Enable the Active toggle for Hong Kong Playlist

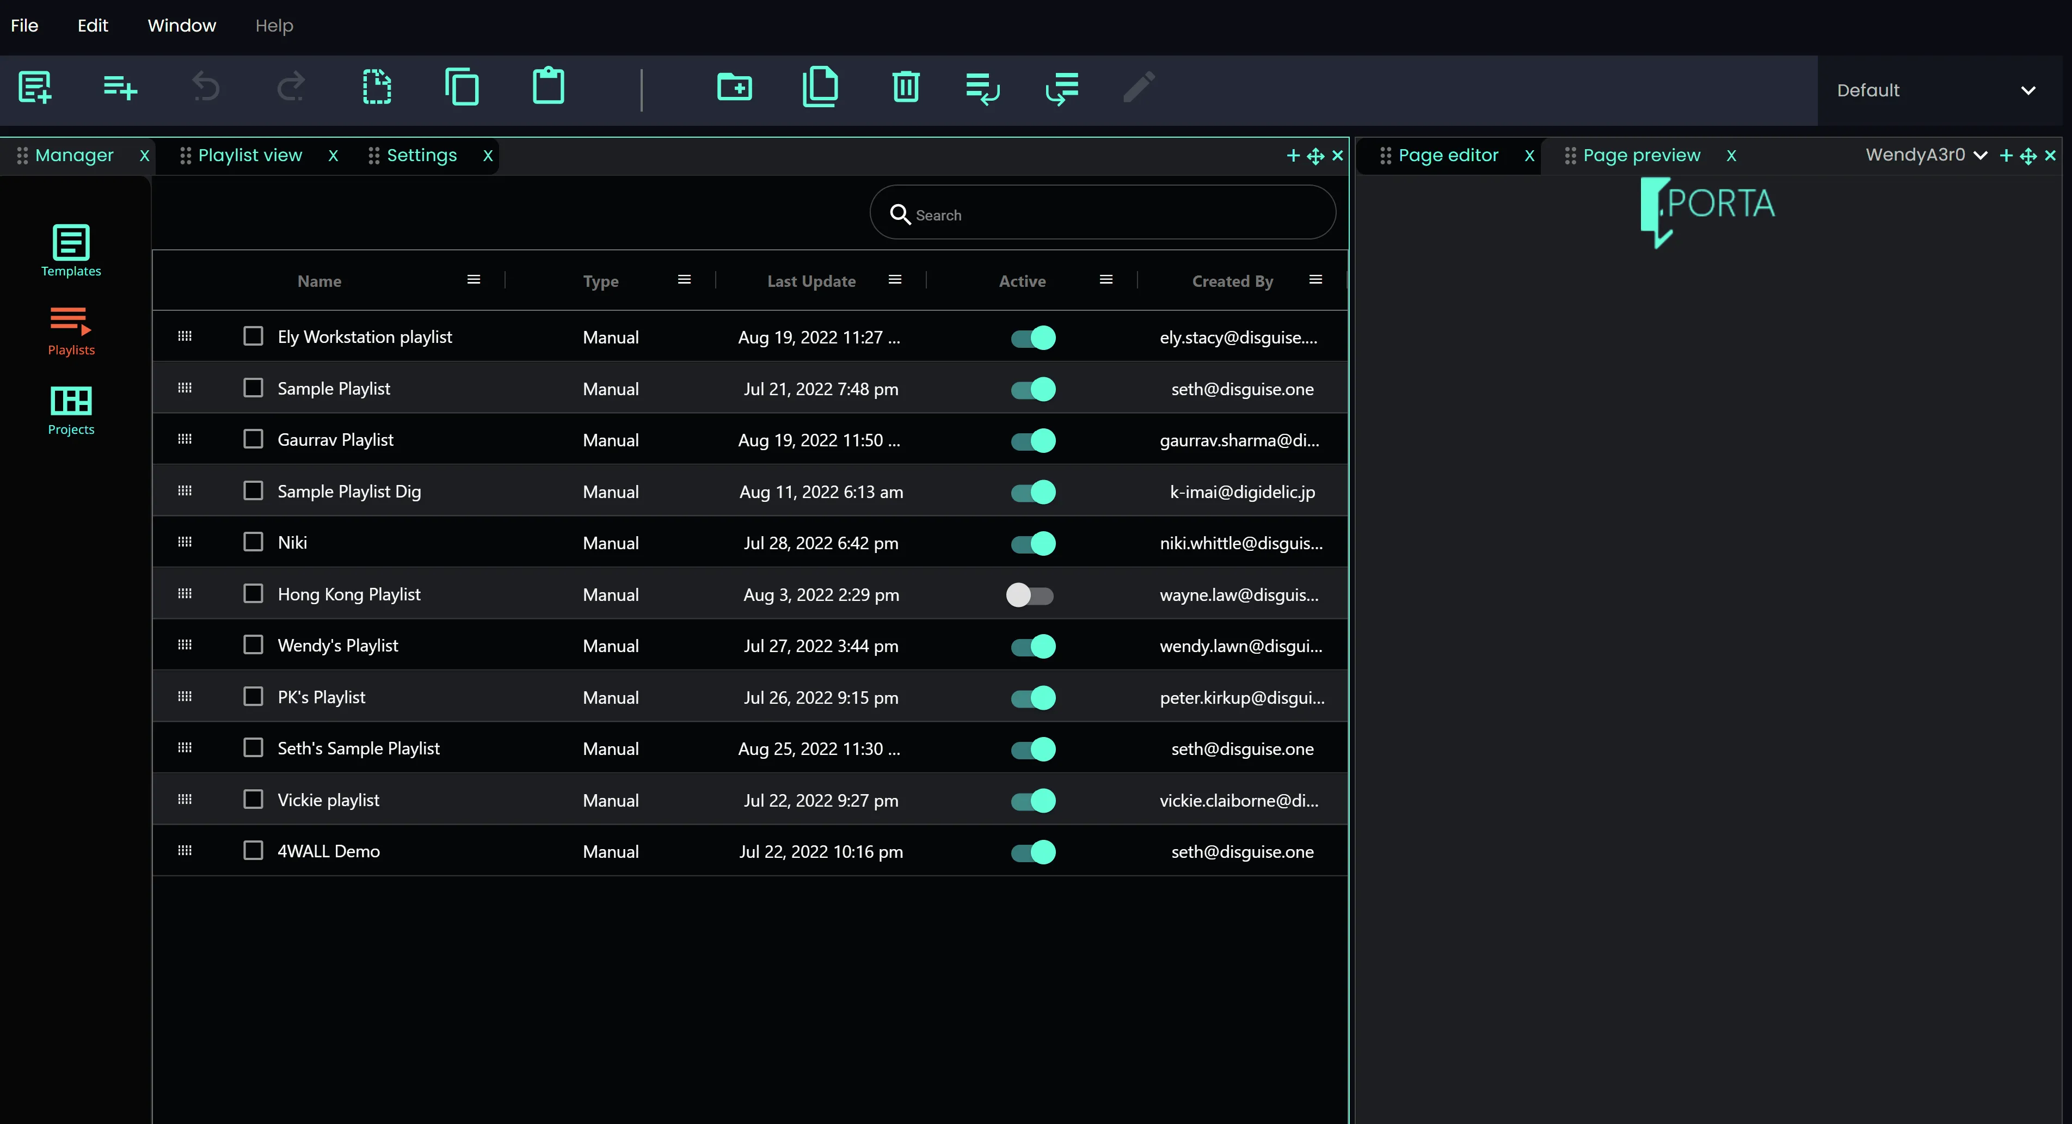tap(1031, 595)
